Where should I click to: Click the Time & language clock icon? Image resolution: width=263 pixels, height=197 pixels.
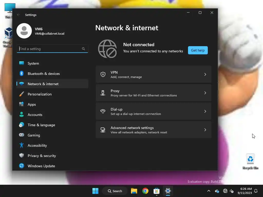pos(22,125)
